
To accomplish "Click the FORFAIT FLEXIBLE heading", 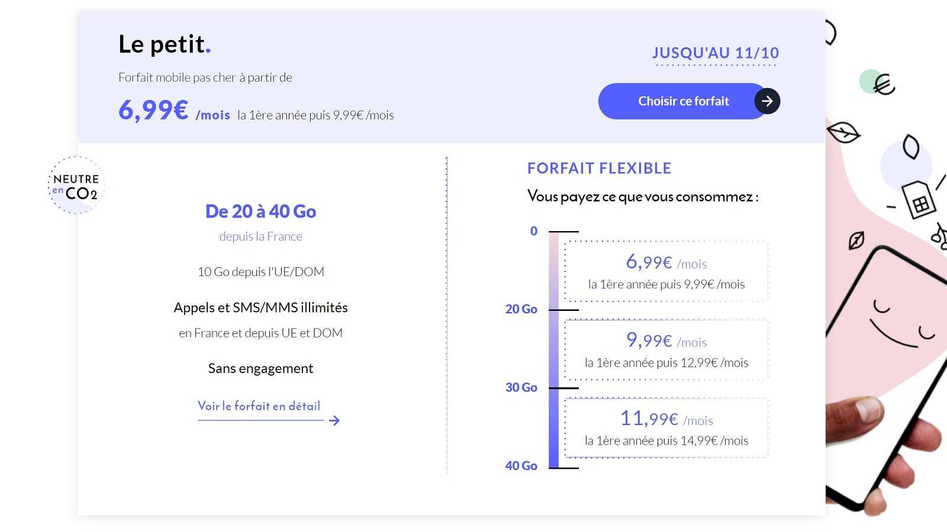I will click(x=599, y=168).
